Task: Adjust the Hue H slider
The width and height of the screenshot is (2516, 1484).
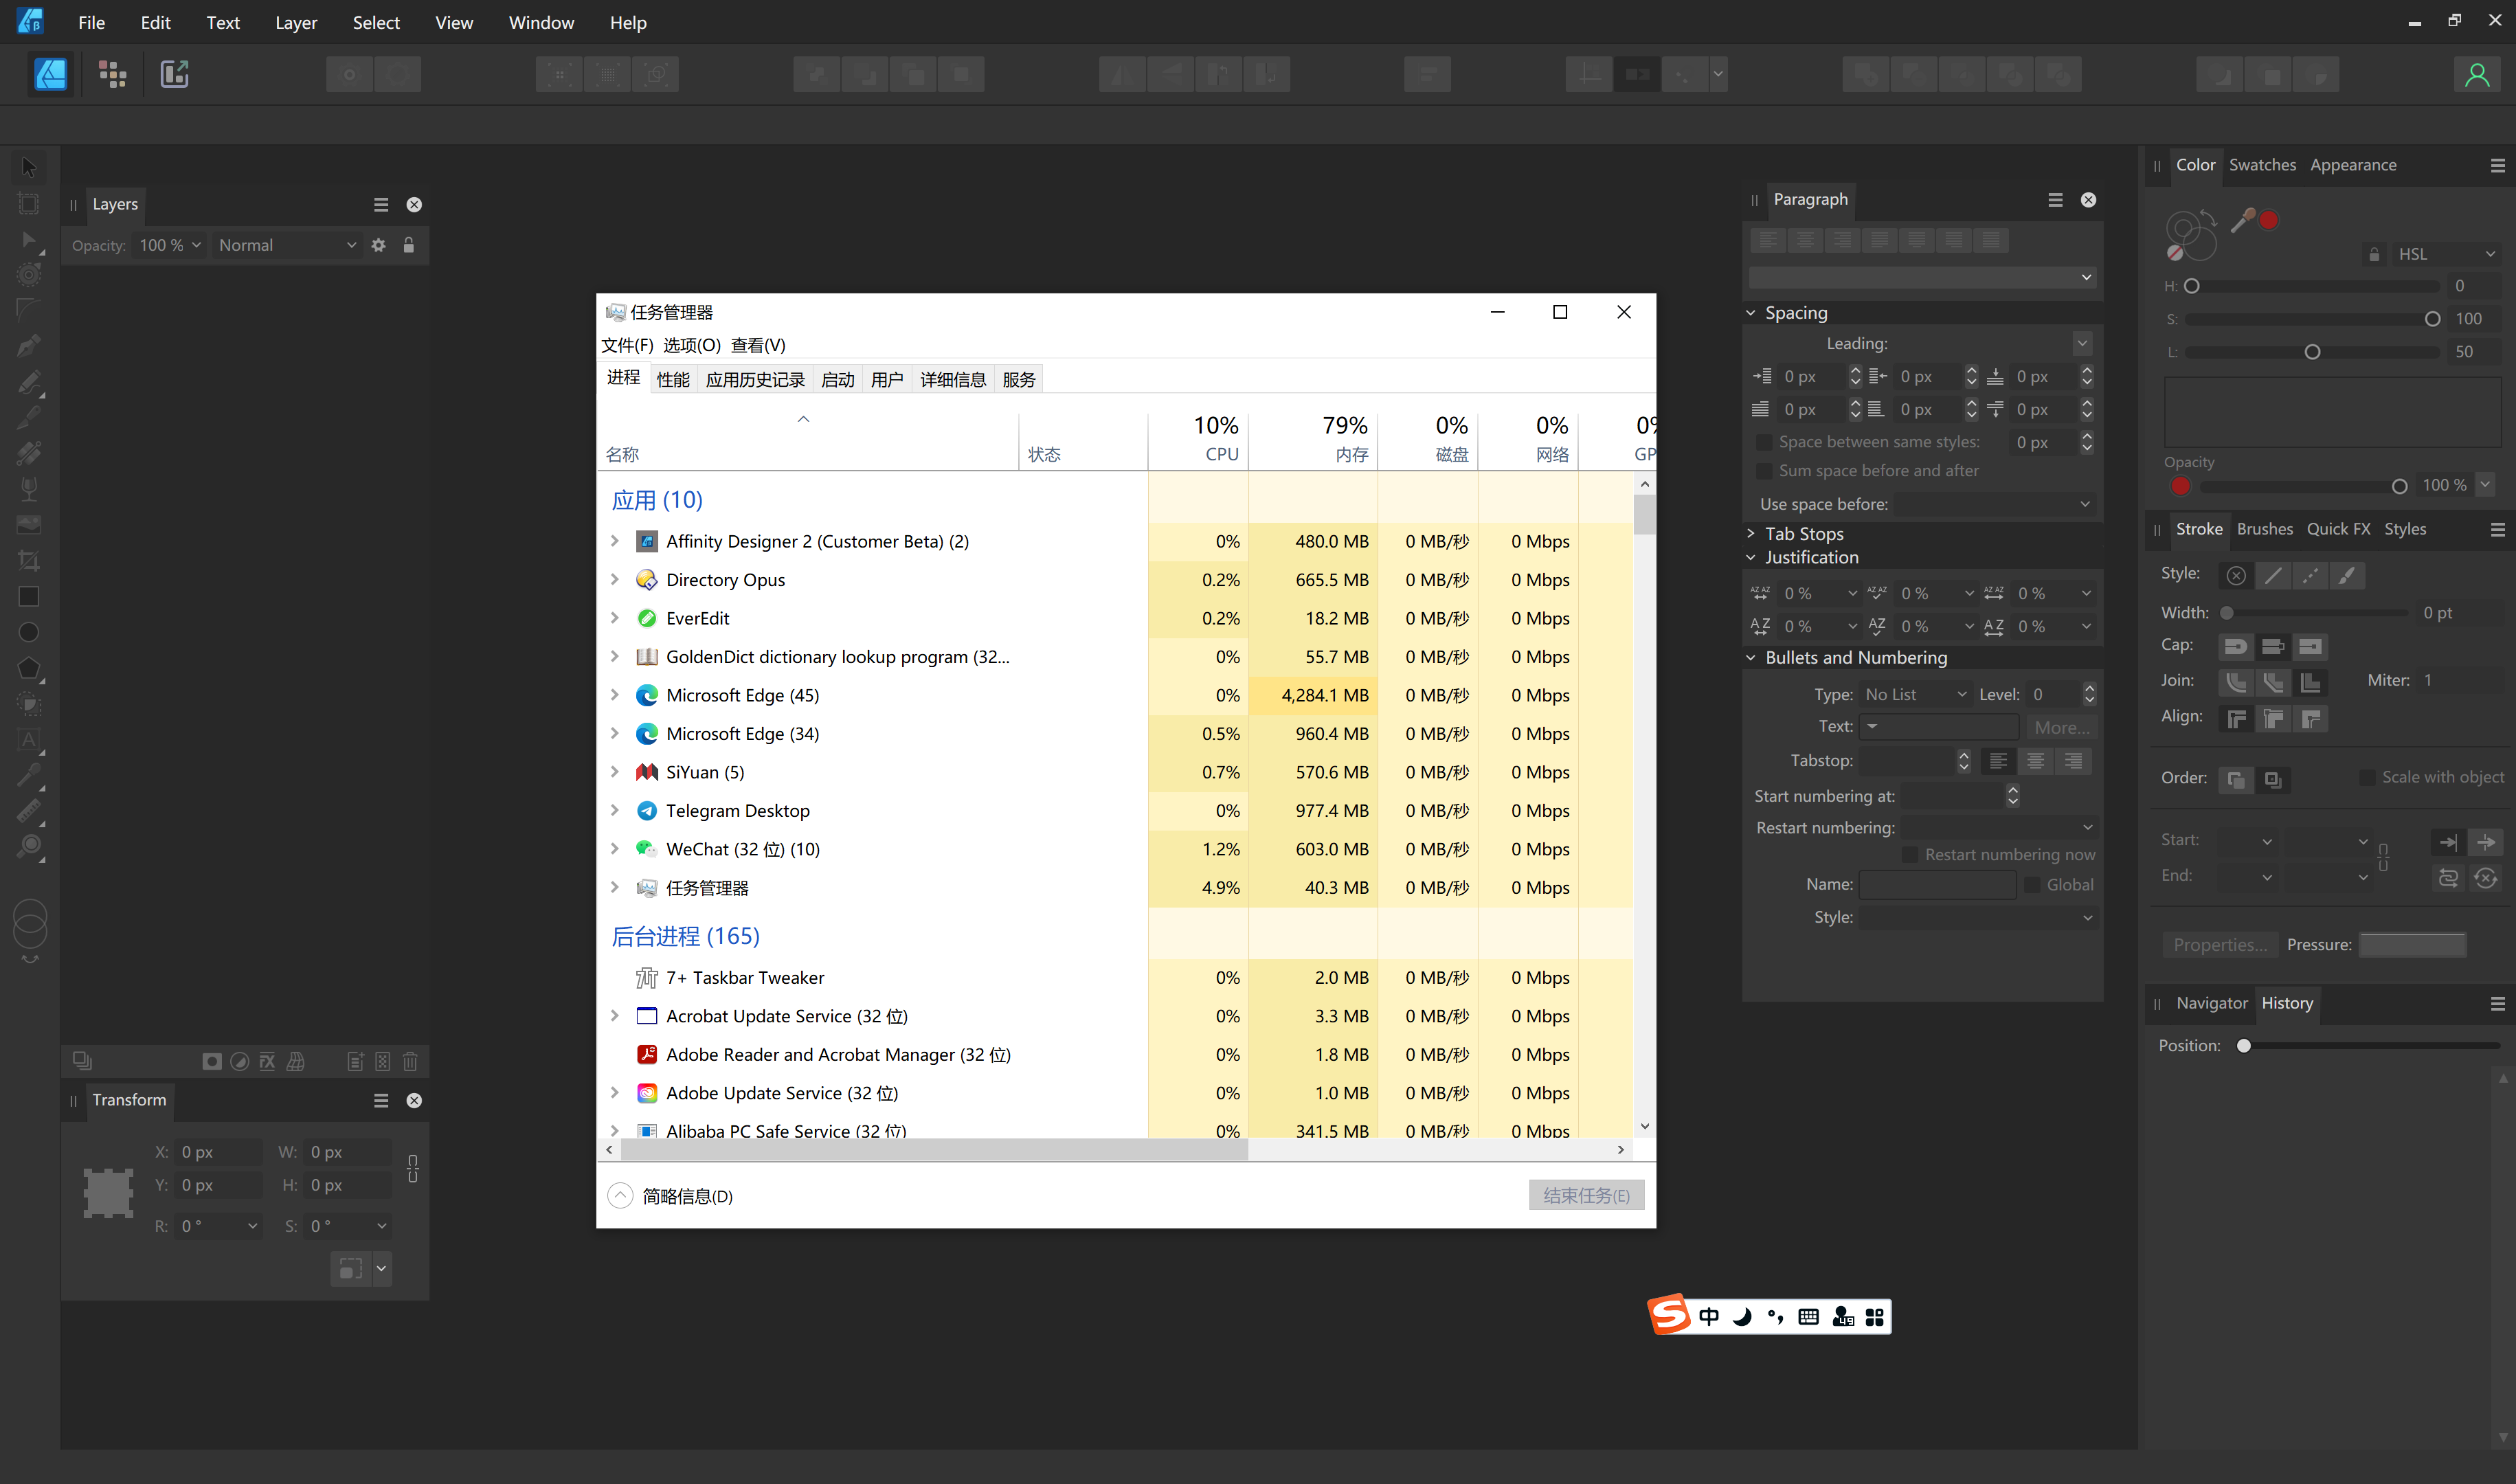Action: click(x=2311, y=286)
